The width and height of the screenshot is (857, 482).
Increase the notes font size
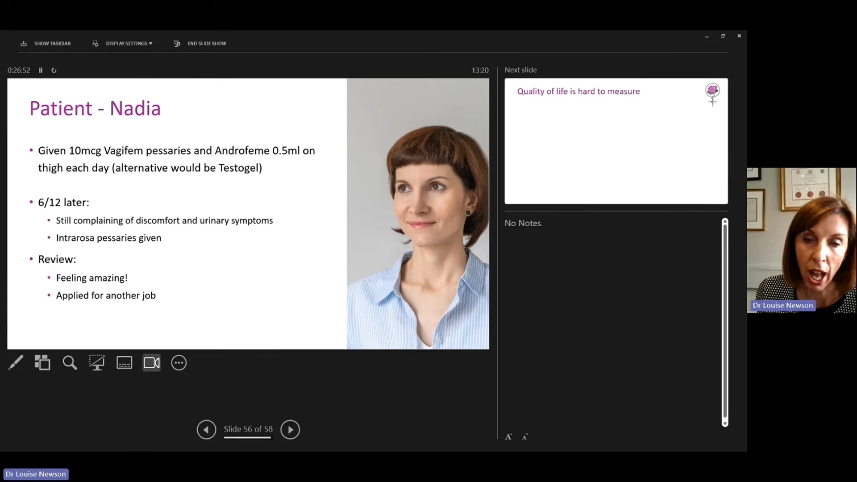[508, 436]
